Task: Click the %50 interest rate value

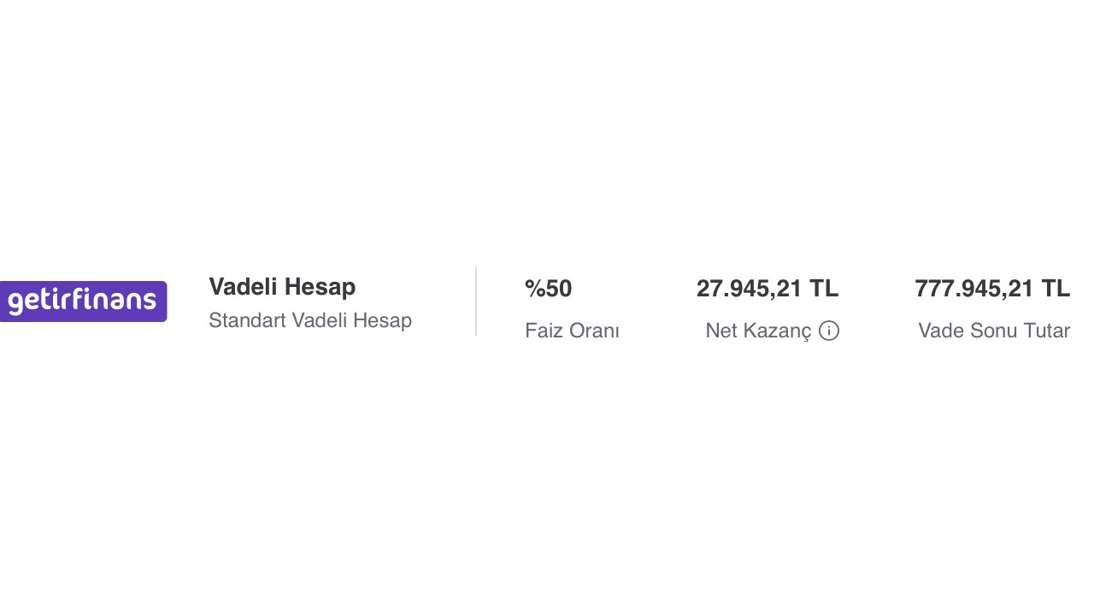Action: [x=548, y=289]
